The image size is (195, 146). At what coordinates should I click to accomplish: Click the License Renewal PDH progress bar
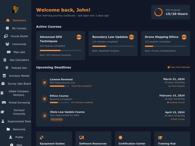pyautogui.click(x=60, y=86)
